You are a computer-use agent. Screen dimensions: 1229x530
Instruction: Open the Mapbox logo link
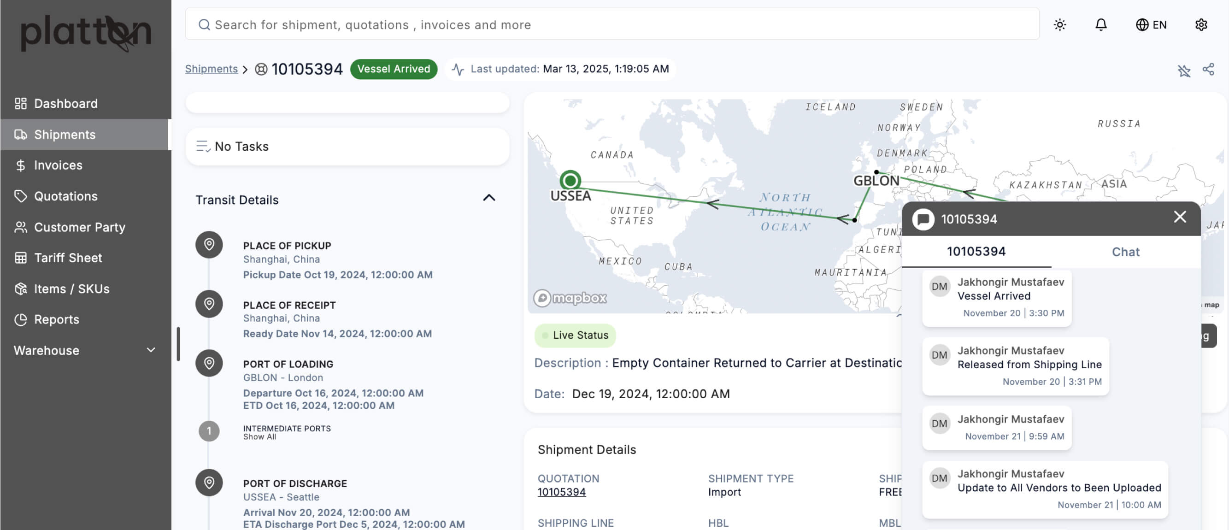pyautogui.click(x=570, y=298)
